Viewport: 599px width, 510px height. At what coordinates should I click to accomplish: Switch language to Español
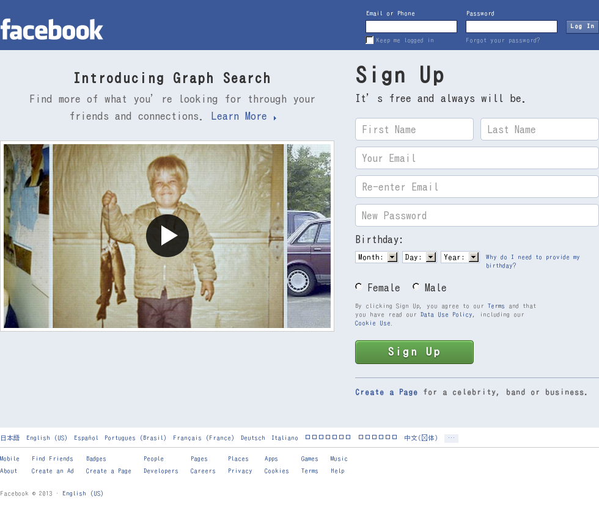[x=86, y=438]
